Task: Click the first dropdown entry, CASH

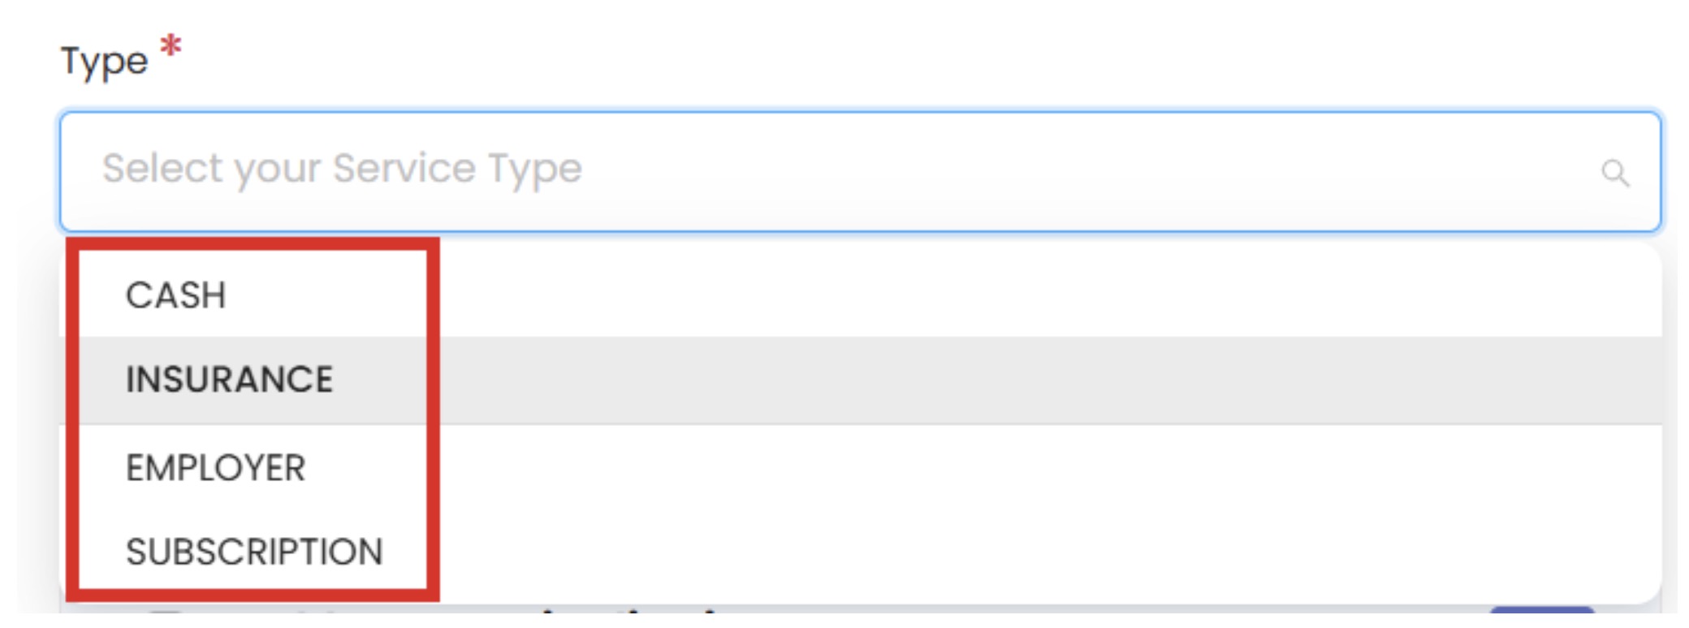Action: click(x=176, y=295)
